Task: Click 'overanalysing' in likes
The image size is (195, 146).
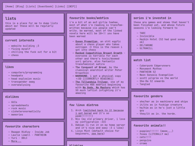Action: (x=21, y=85)
